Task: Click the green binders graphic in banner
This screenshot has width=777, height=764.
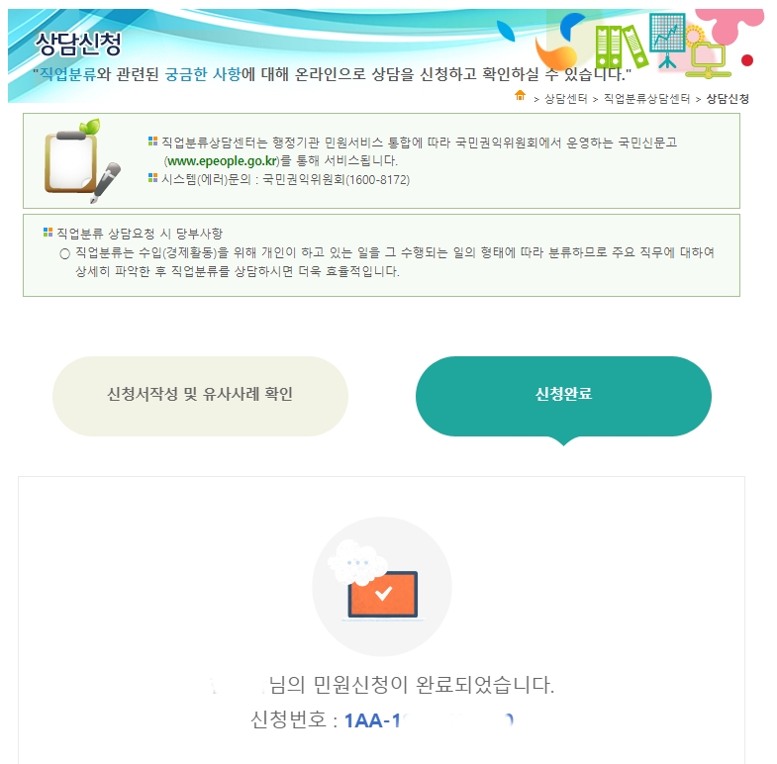Action: coord(622,47)
